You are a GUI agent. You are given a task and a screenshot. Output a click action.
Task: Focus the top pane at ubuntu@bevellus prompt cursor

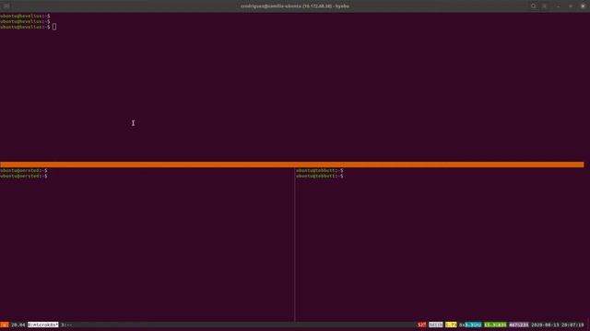pos(54,27)
